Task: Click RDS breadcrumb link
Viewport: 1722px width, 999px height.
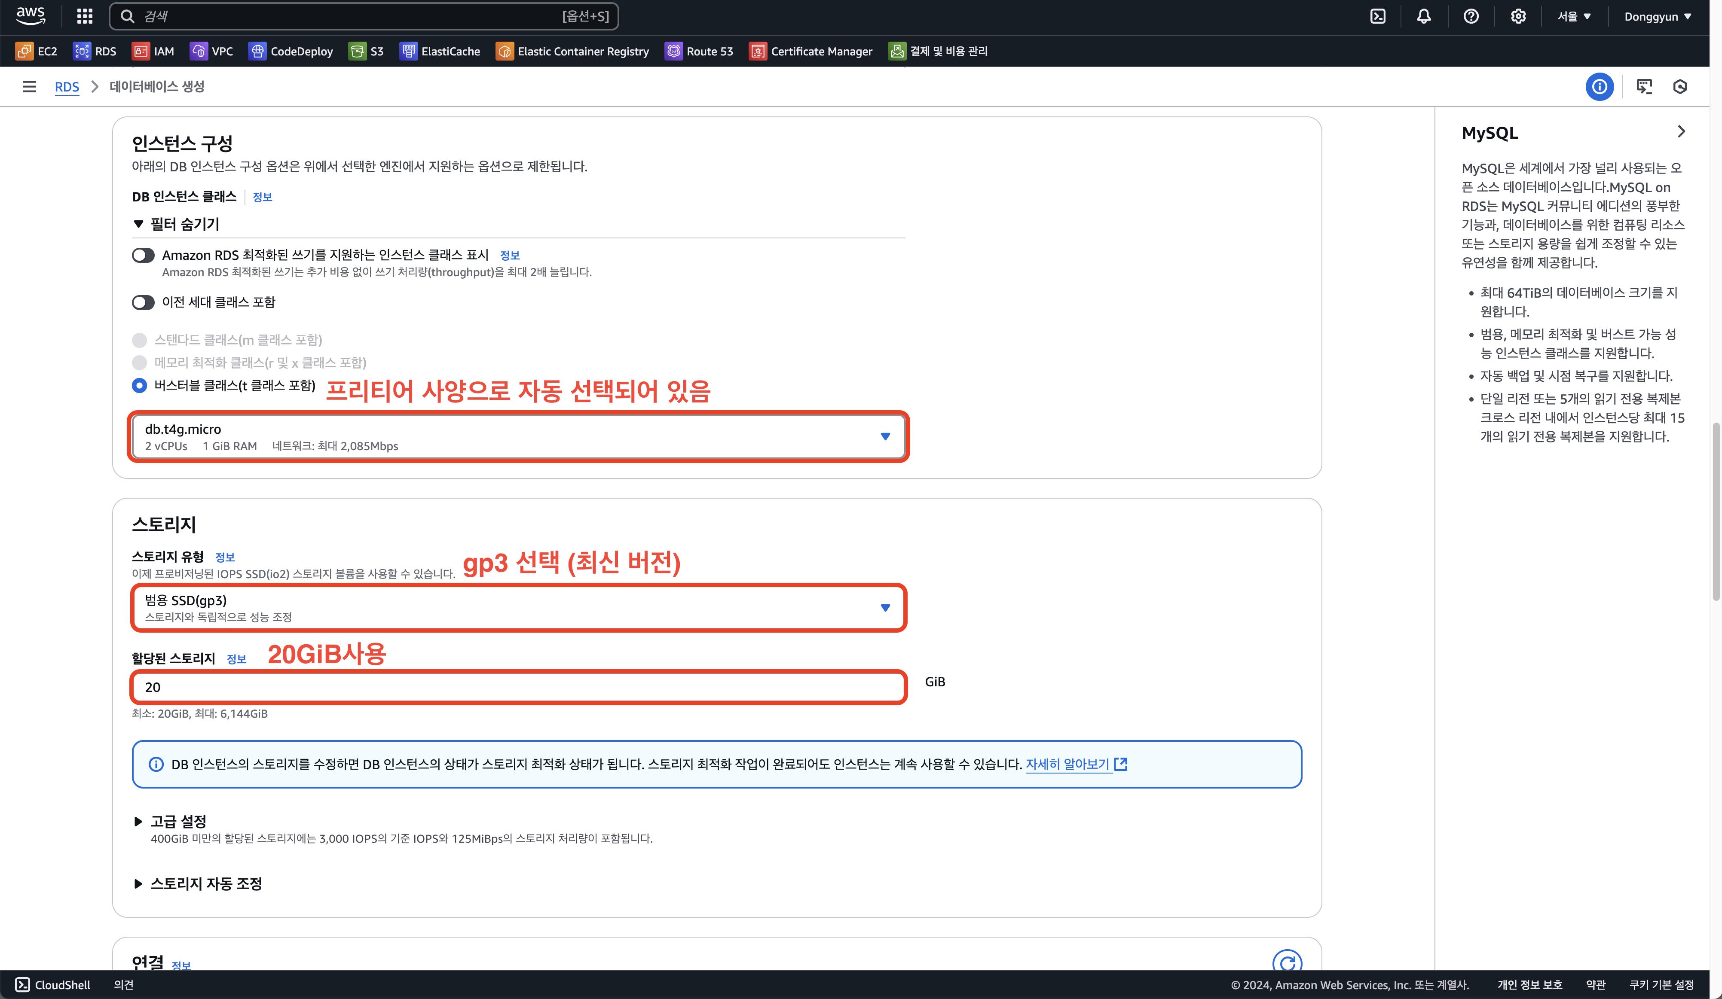Action: click(67, 87)
